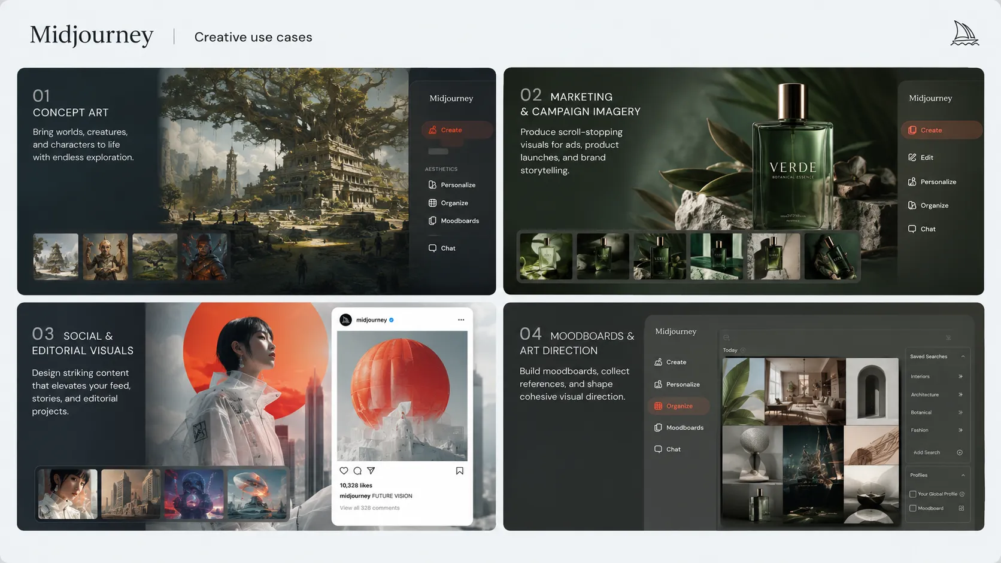Open comments via speech bubble on Instagram post

click(357, 471)
